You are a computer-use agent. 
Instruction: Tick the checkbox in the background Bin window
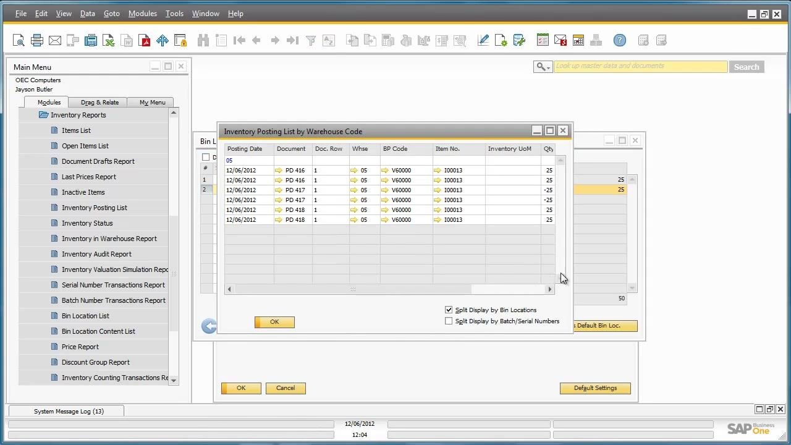[206, 157]
